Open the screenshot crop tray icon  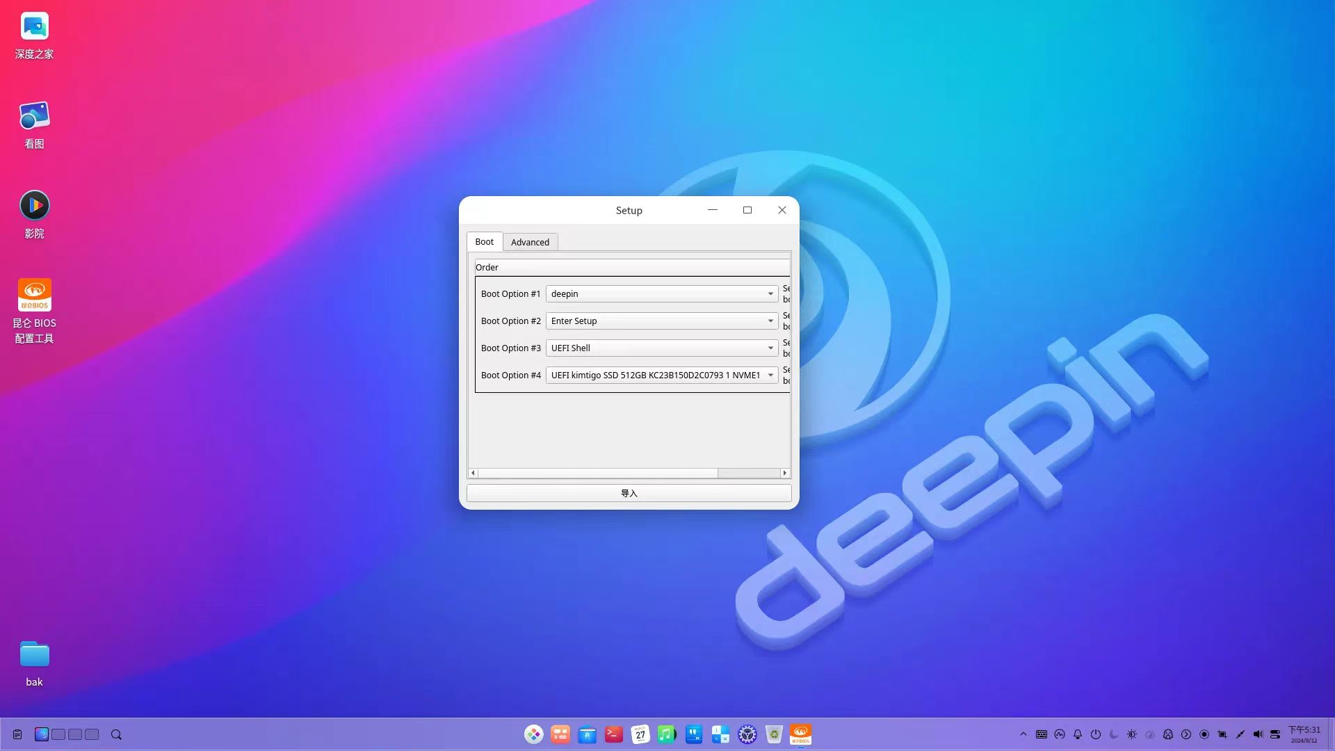[x=1222, y=734]
